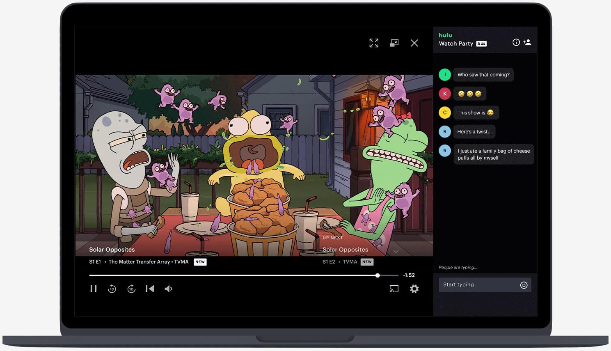Invite people to Watch Party

pyautogui.click(x=527, y=42)
